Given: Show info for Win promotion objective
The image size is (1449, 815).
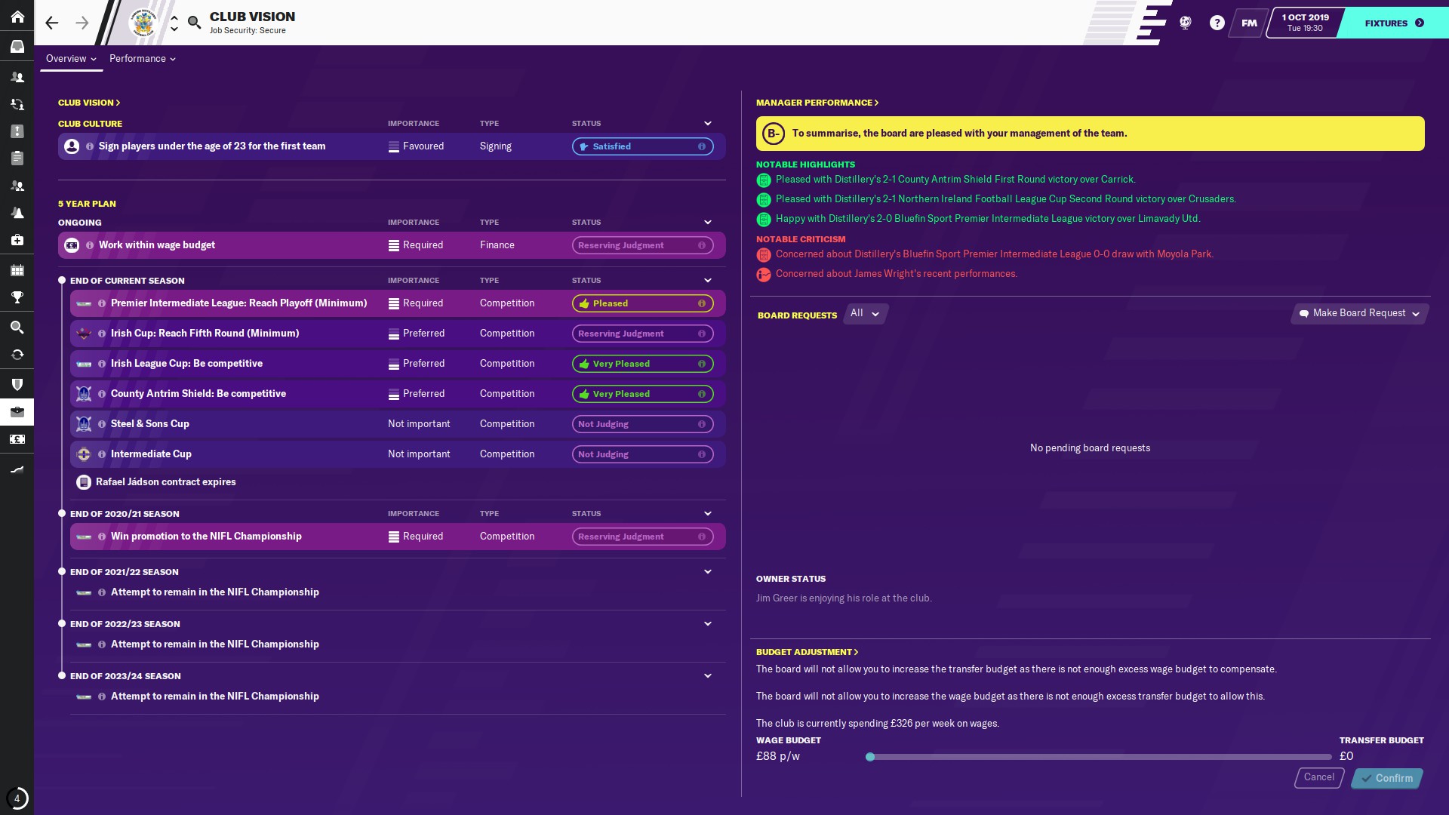Looking at the screenshot, I should click(102, 537).
